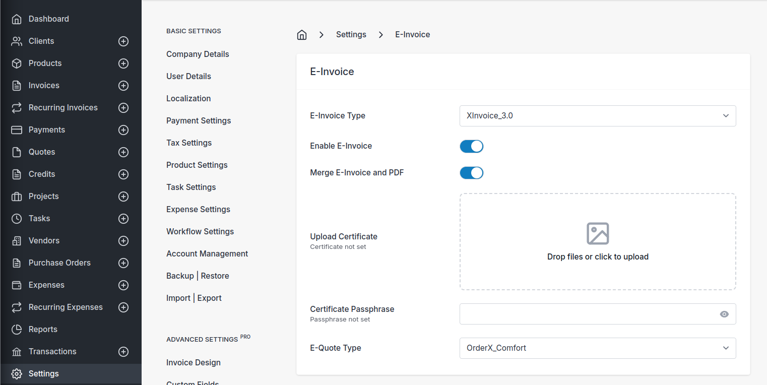Go to Credits in sidebar
Image resolution: width=767 pixels, height=385 pixels.
point(42,174)
